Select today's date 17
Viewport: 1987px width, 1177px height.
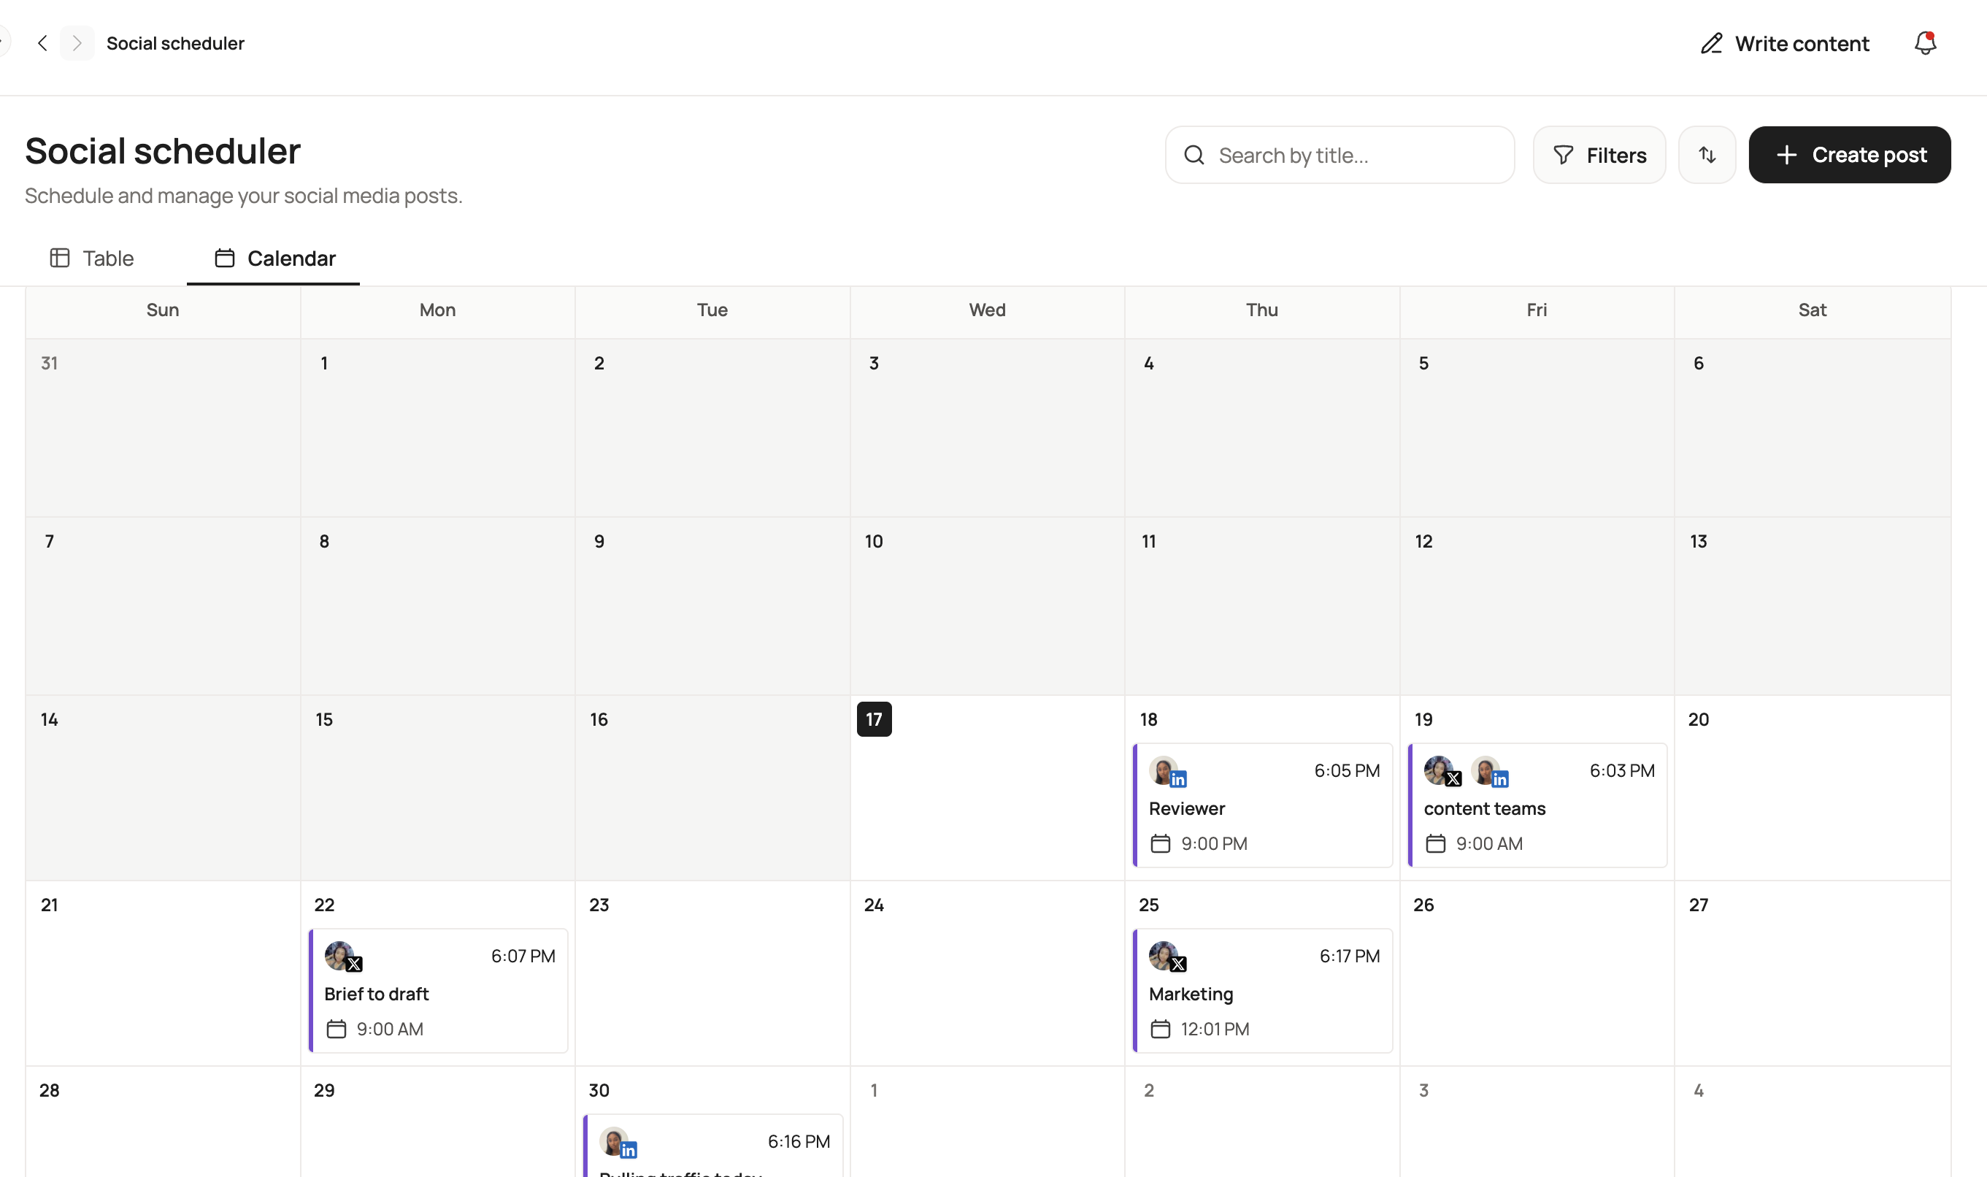874,719
